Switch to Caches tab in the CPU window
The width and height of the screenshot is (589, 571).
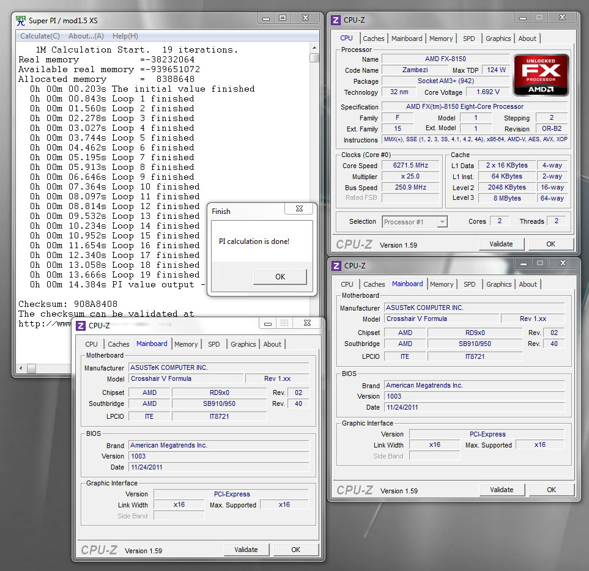[373, 39]
